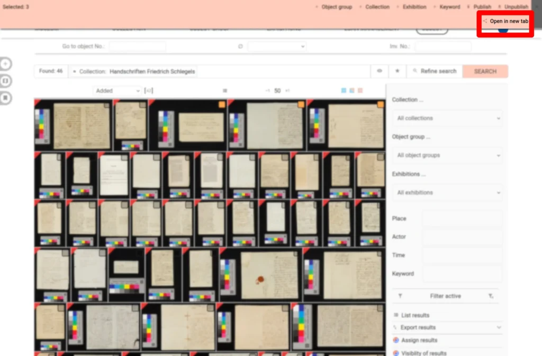The image size is (542, 356).
Task: Uncheck the orange marker on third top-row thumbnail
Action: pyautogui.click(x=222, y=104)
